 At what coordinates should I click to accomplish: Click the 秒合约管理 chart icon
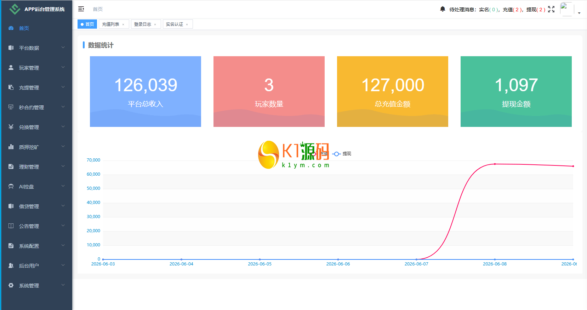point(11,107)
